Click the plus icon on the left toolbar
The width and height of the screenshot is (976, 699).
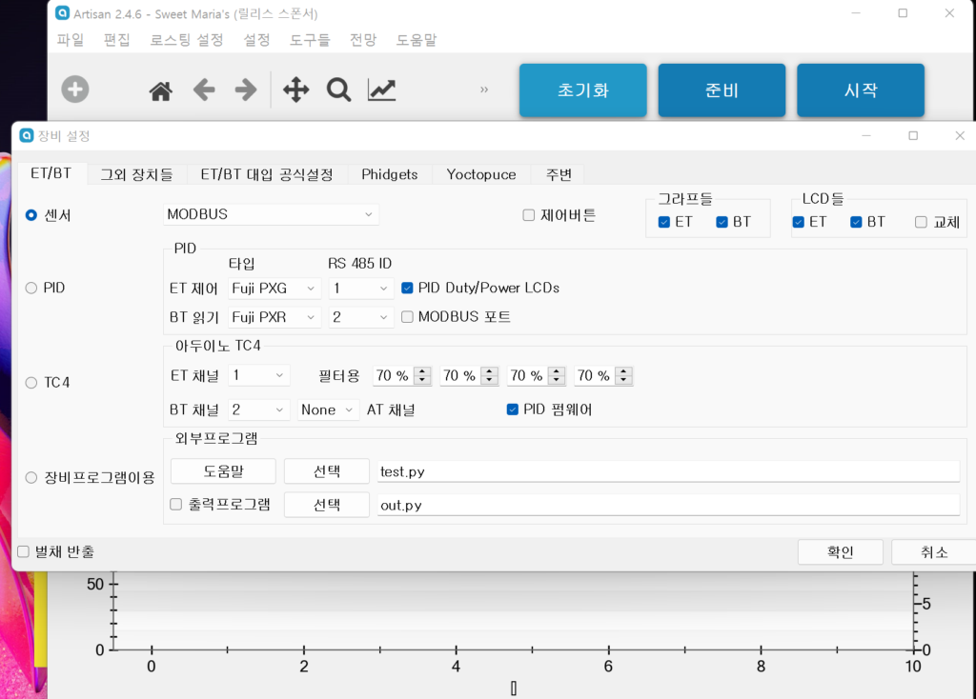pyautogui.click(x=74, y=89)
